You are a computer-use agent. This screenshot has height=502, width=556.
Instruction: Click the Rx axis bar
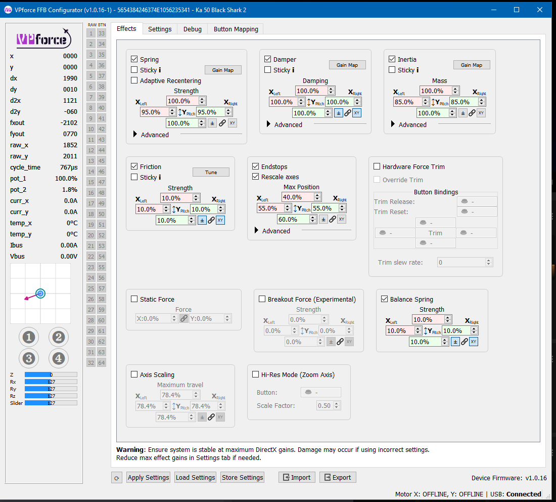coord(51,382)
